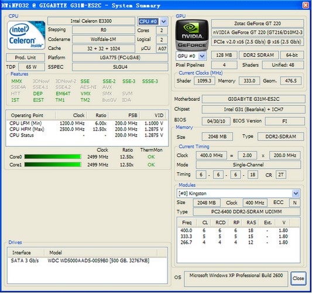
Task: Click the µCU A07 field
Action: tap(162, 49)
